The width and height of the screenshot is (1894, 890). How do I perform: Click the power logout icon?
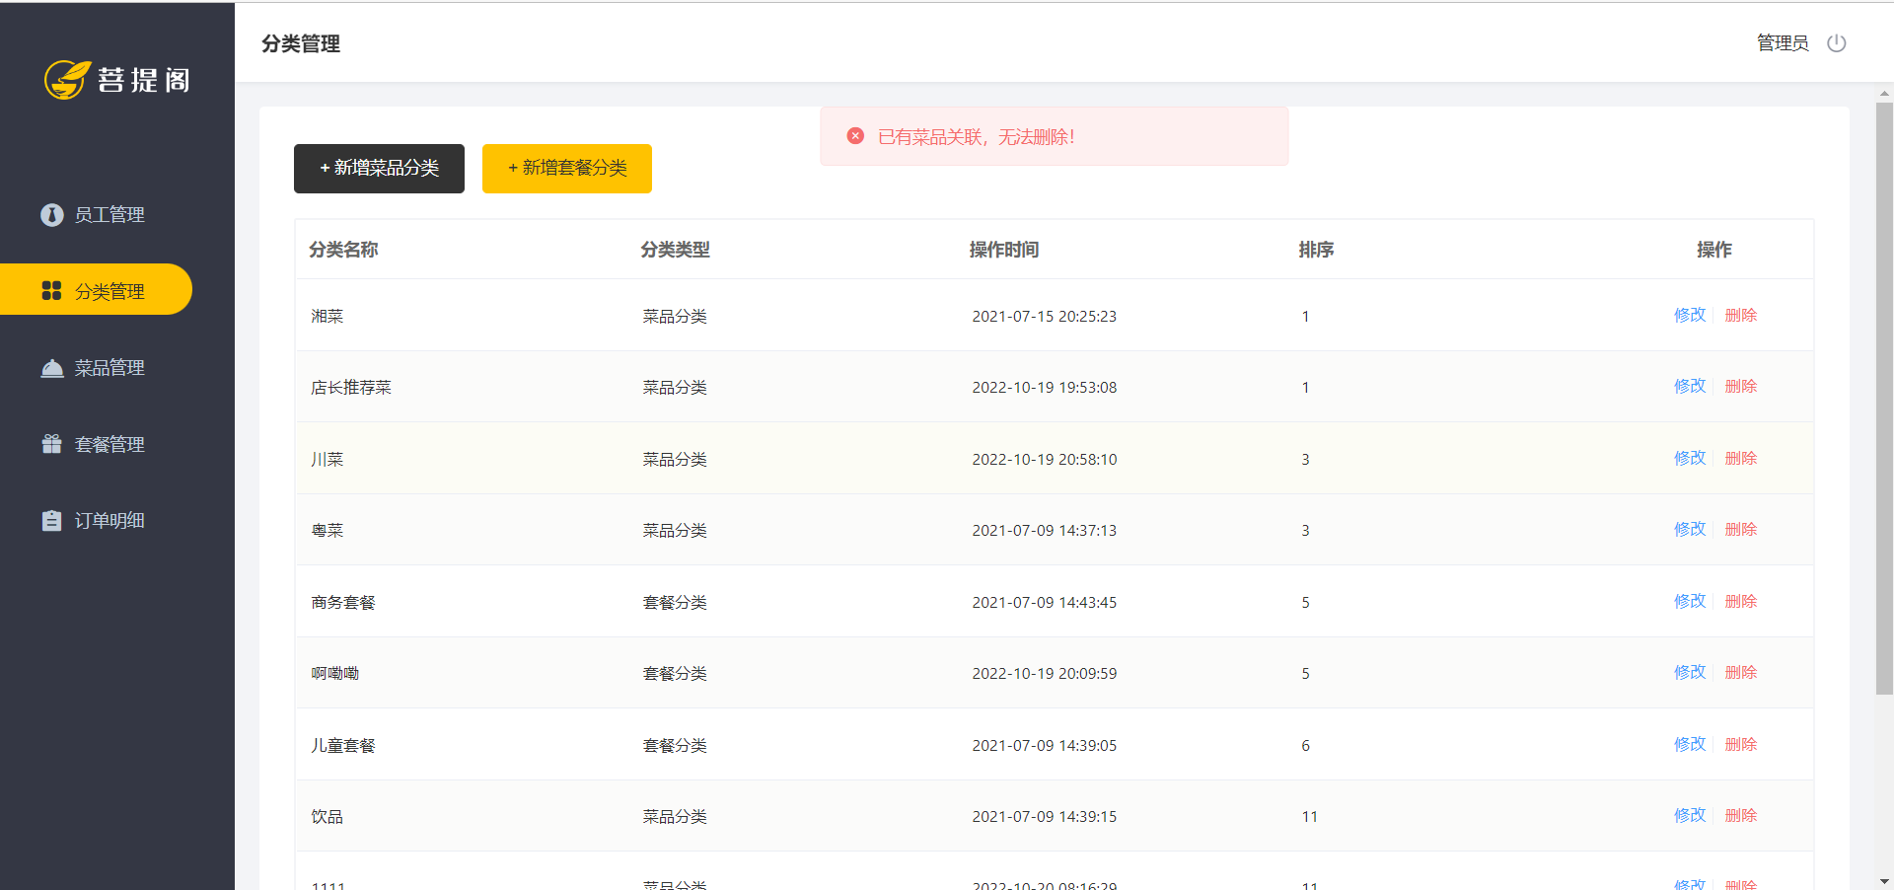coord(1836,43)
